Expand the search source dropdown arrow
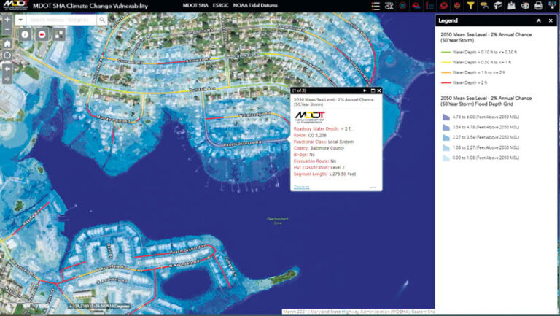The width and height of the screenshot is (560, 316). [x=20, y=20]
